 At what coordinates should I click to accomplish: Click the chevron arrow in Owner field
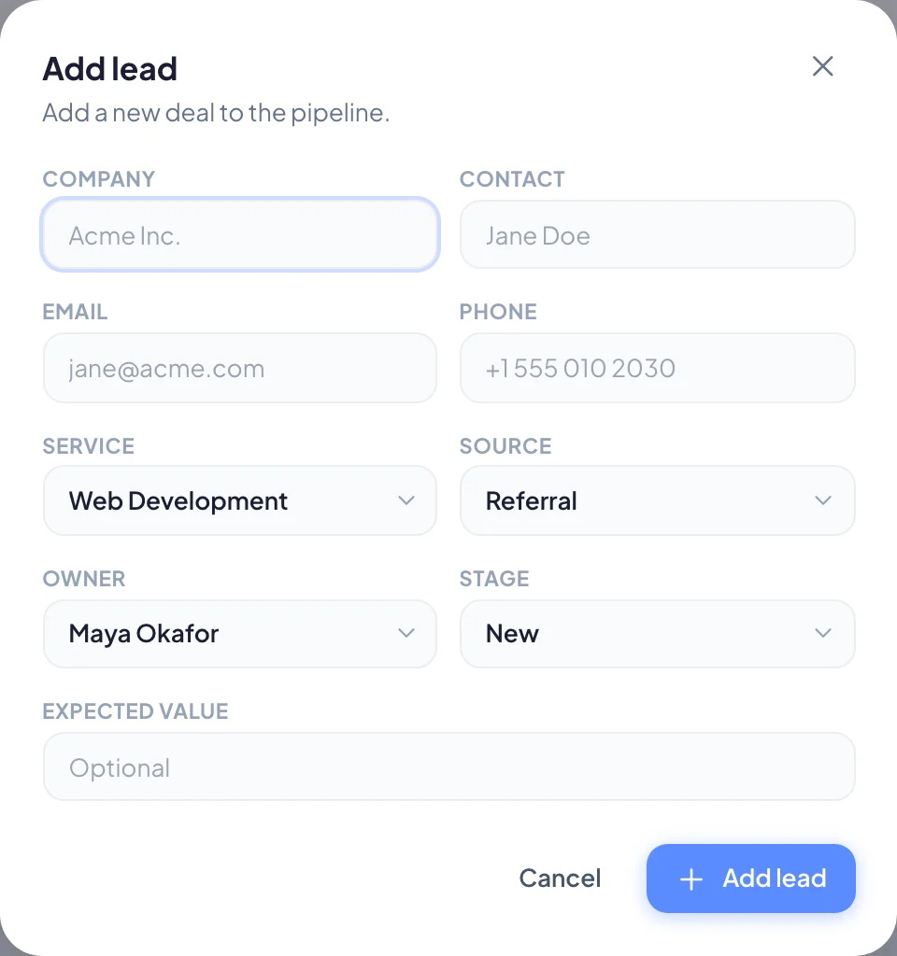coord(406,633)
